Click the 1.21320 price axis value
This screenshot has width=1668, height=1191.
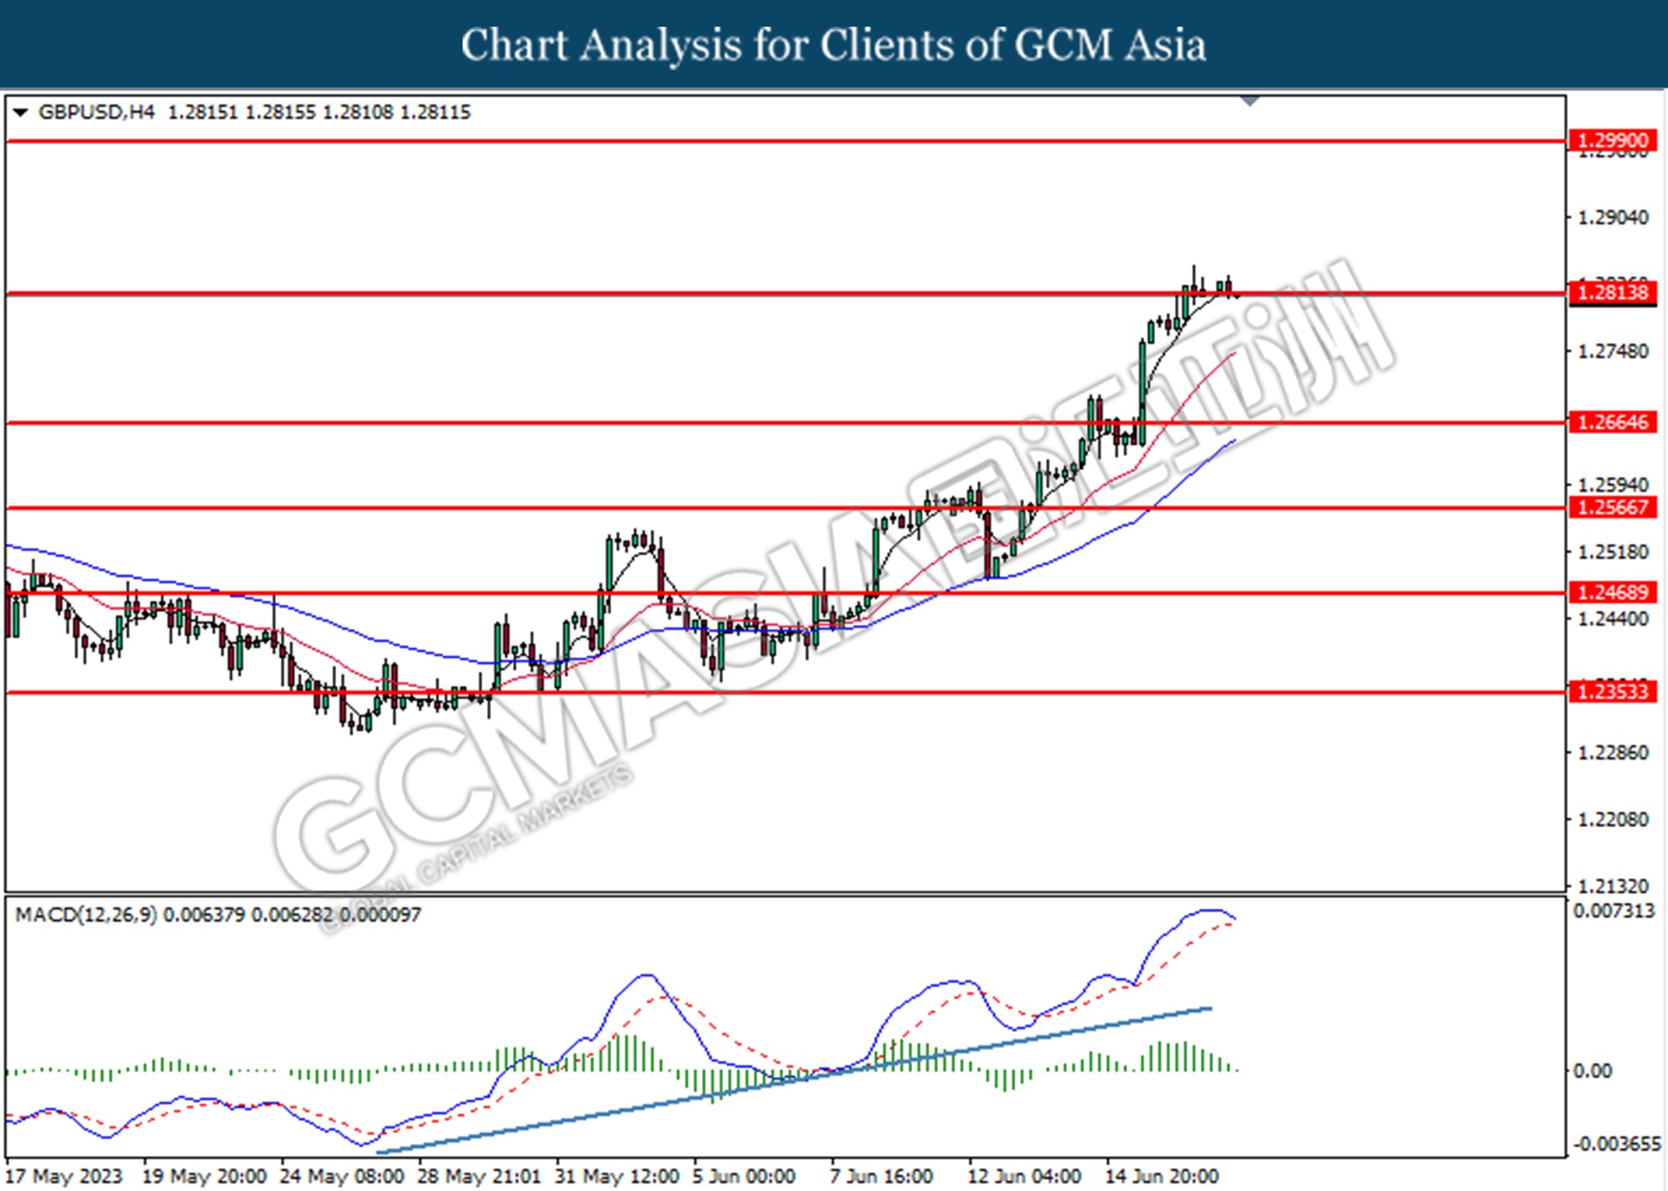tap(1613, 886)
